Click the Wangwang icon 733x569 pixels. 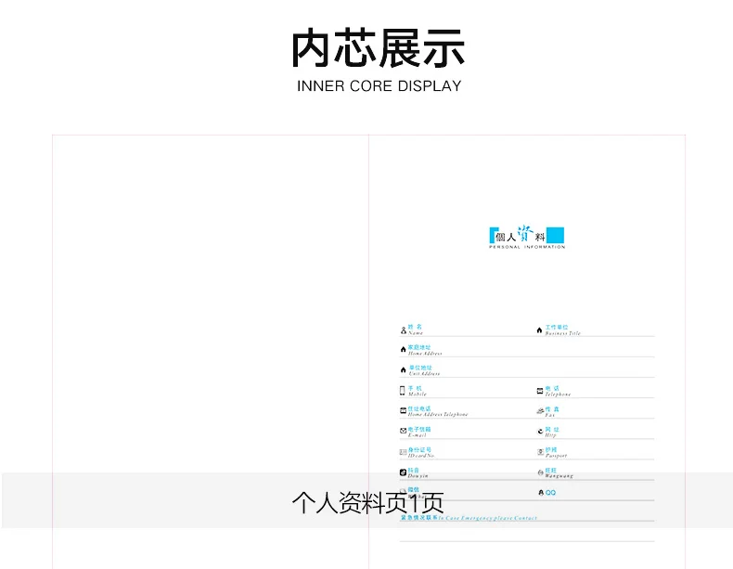click(x=540, y=472)
